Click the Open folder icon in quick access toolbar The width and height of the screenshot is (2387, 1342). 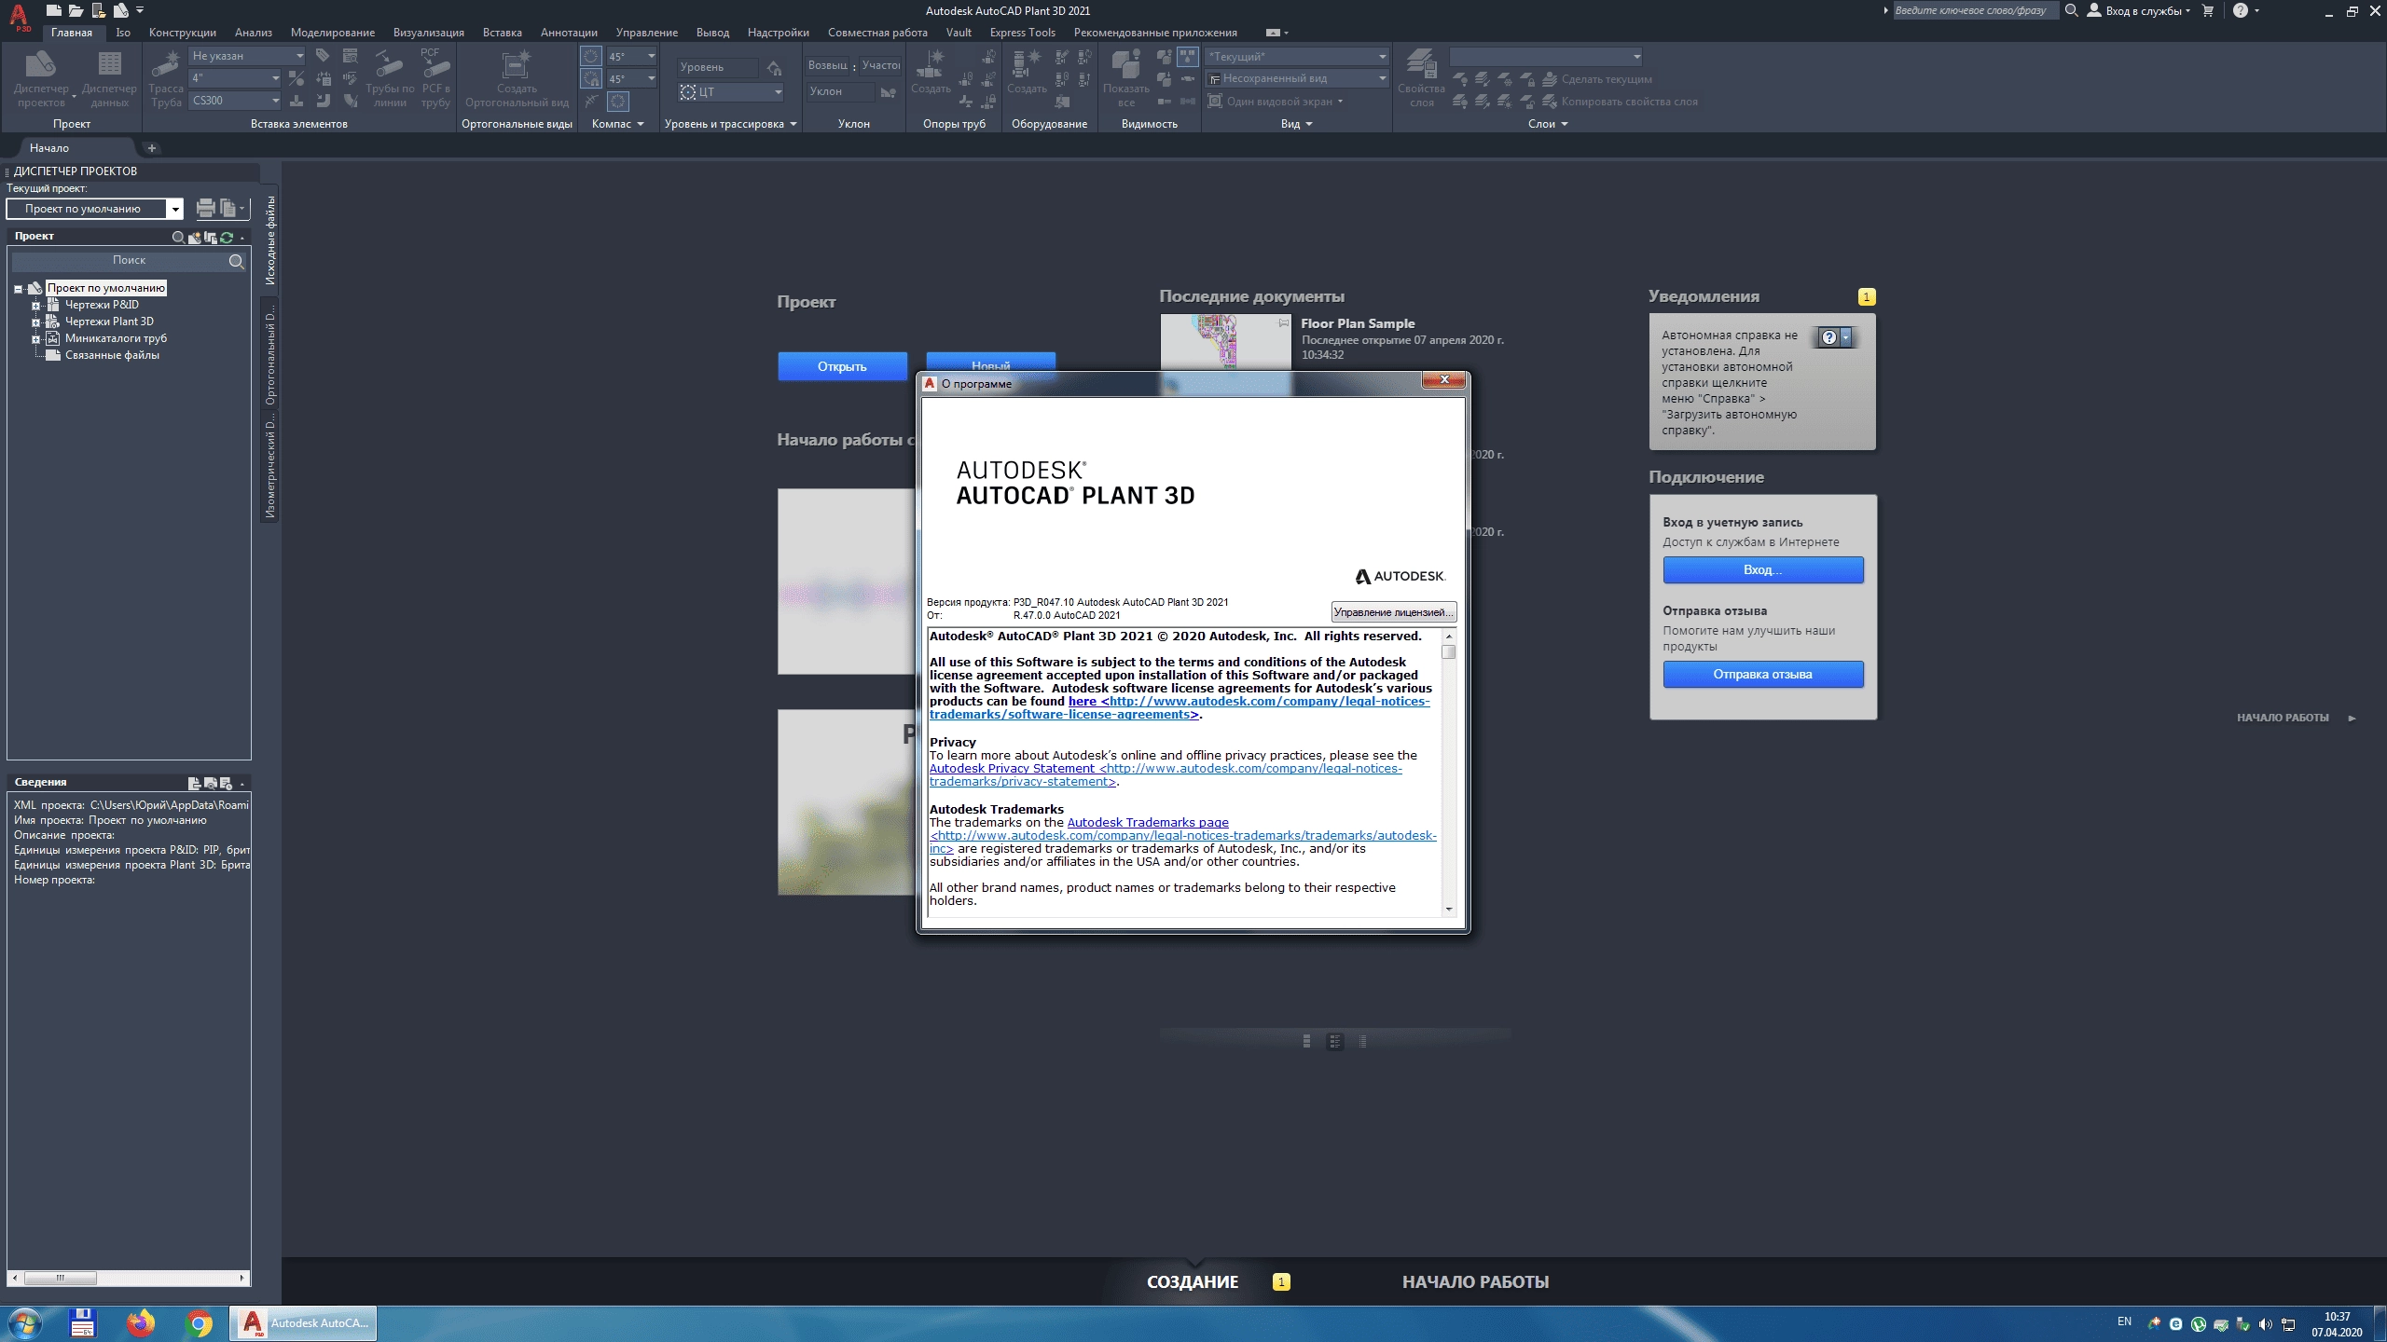click(x=76, y=10)
